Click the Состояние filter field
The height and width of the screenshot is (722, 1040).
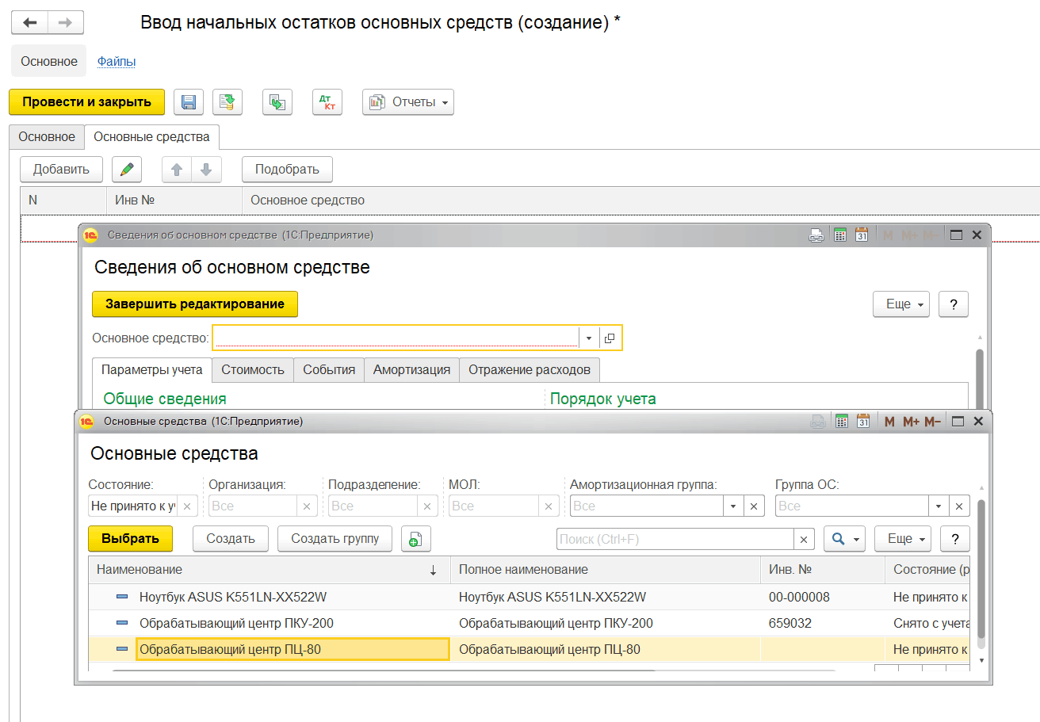tap(132, 506)
